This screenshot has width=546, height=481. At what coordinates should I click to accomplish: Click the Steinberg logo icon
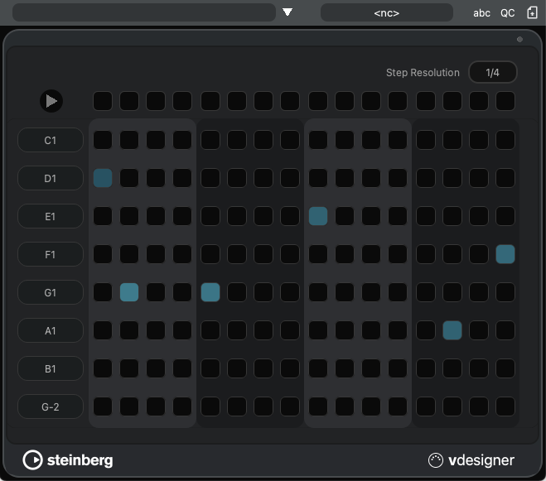[33, 460]
